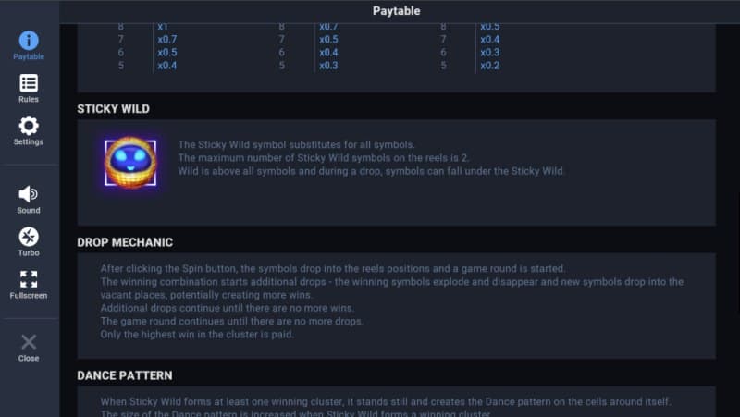Viewport: 740px width, 417px height.
Task: Click the Sticky Wild substitutes description line
Action: (x=295, y=144)
